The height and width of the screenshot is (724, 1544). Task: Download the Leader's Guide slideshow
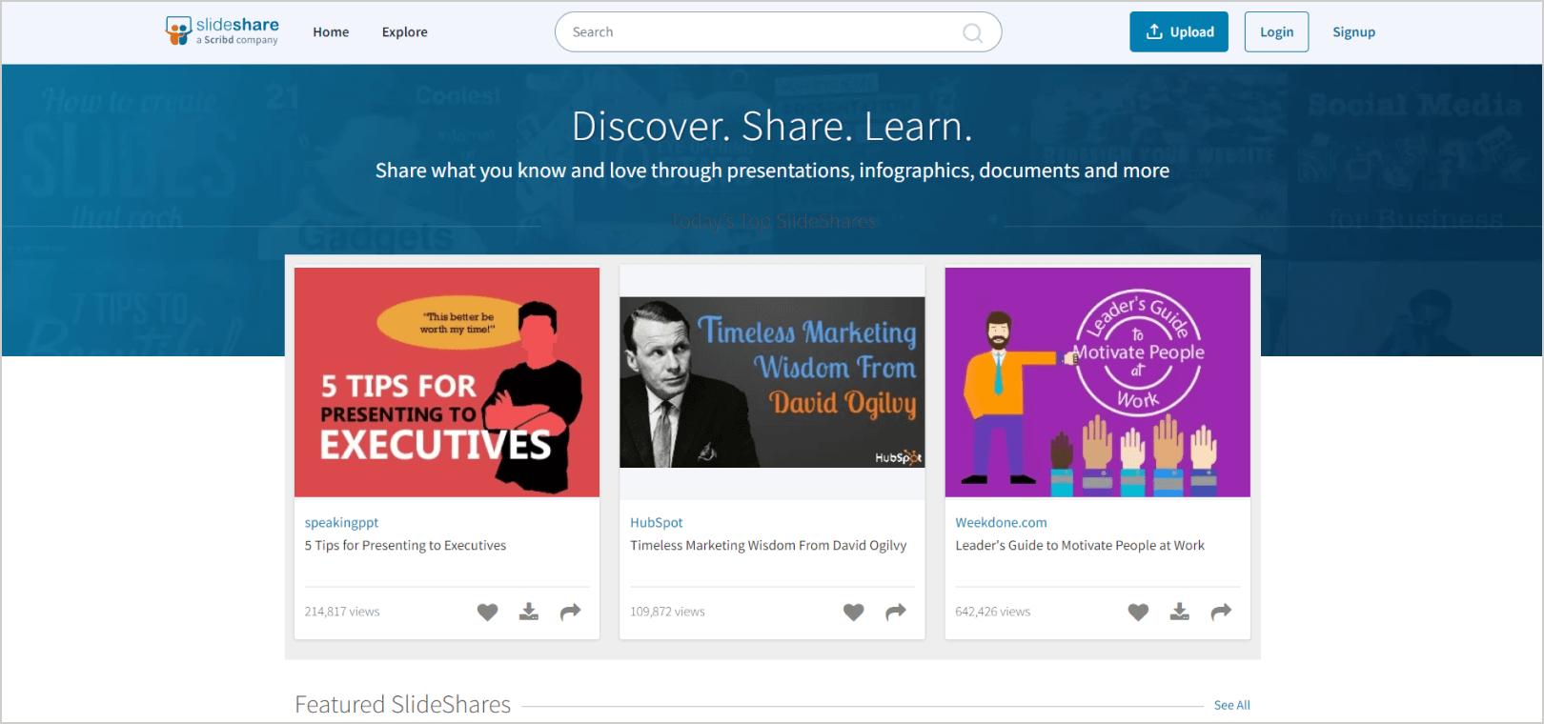[1180, 612]
